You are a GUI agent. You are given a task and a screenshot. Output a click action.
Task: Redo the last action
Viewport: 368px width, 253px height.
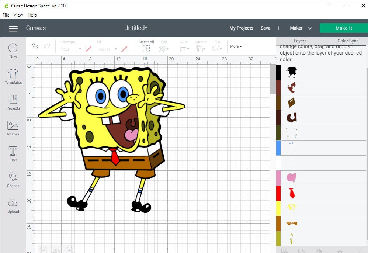47,46
